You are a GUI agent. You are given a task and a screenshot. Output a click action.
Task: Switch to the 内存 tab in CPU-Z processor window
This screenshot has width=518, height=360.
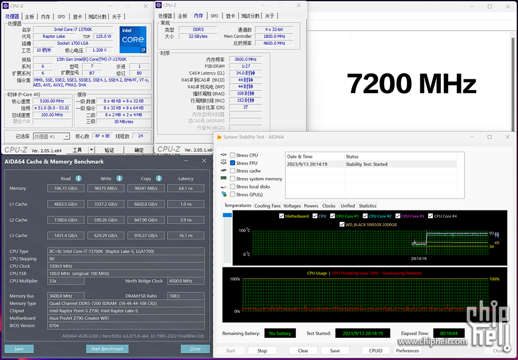tap(45, 16)
